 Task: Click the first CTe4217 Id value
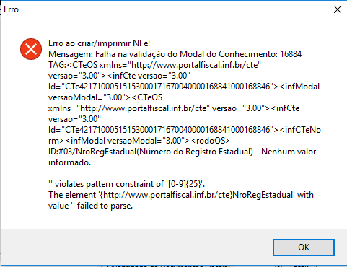(167, 87)
